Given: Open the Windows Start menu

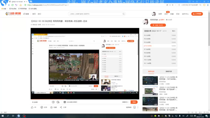Looking at the screenshot, I should coord(3,116).
